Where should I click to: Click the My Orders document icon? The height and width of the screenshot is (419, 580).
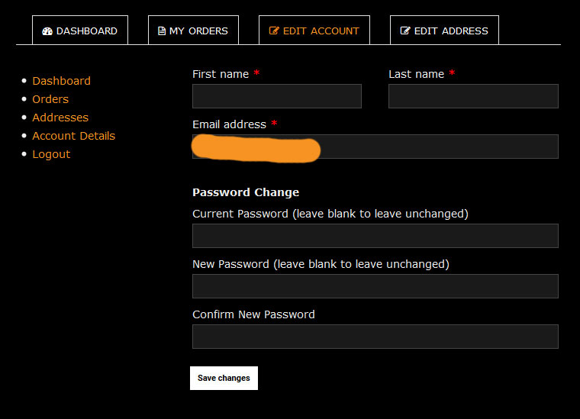161,31
